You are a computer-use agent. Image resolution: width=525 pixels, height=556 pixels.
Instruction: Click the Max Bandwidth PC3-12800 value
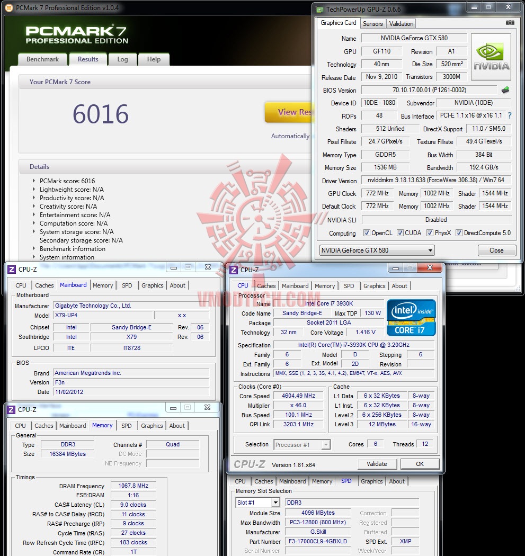click(318, 522)
